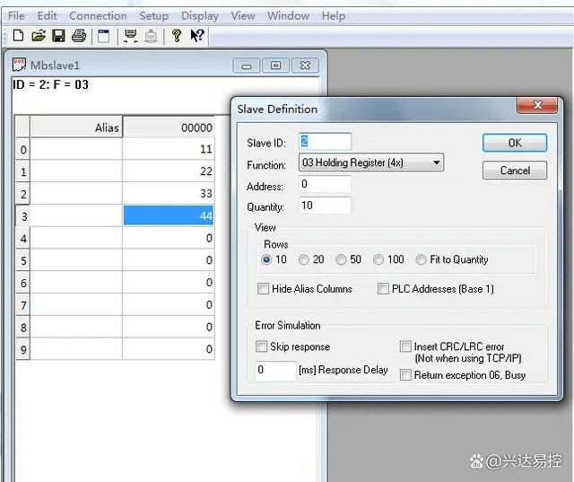The image size is (574, 482).
Task: Select the cell with value 33
Action: click(169, 193)
